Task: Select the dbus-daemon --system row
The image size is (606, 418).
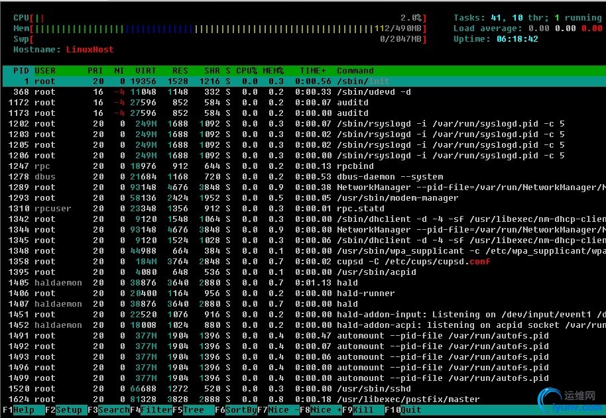Action: click(x=304, y=177)
